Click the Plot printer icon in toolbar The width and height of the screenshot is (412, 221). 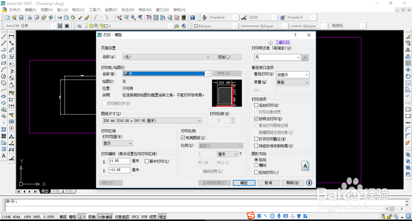30,18
